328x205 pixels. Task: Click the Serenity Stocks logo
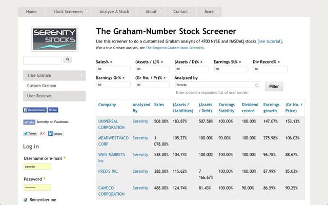(55, 39)
